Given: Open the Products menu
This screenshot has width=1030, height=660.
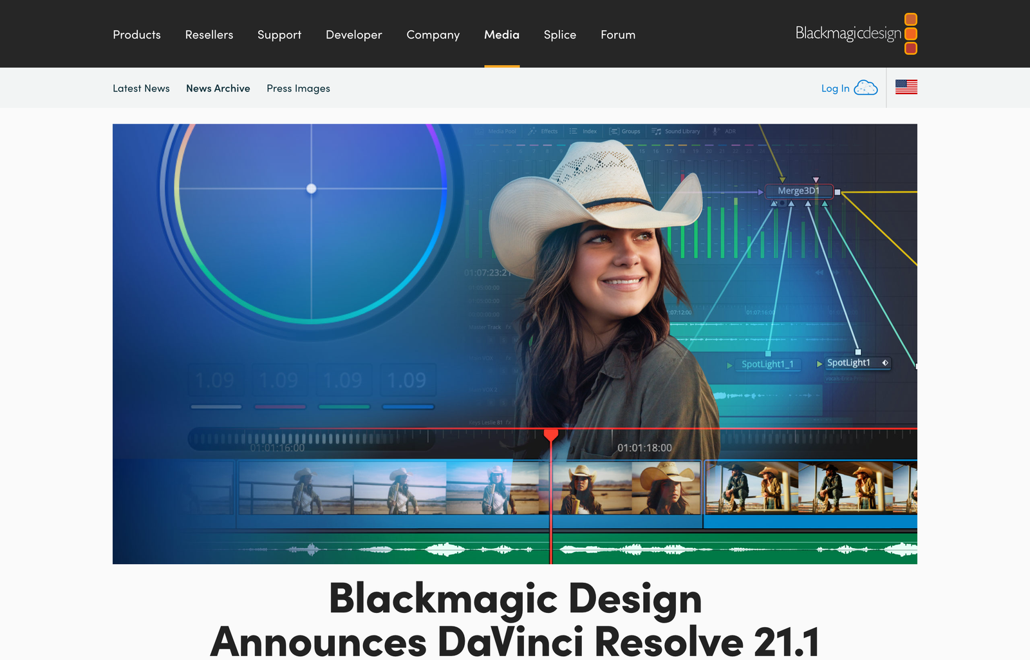Looking at the screenshot, I should [x=136, y=35].
